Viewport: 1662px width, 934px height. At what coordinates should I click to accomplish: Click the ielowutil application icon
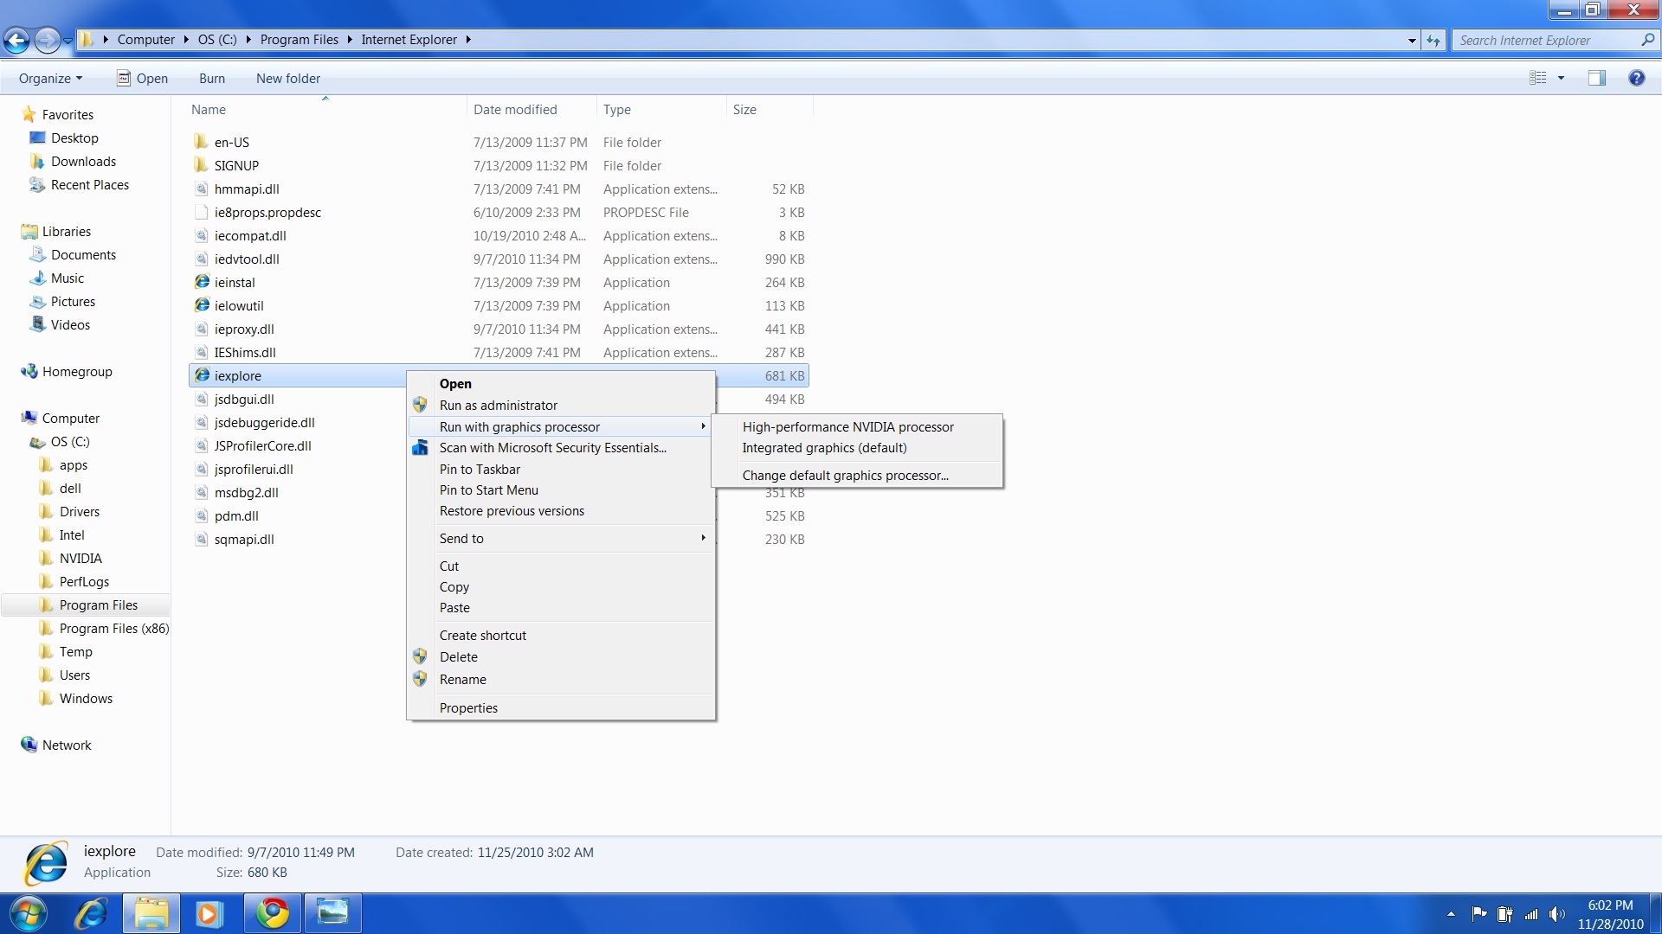point(202,305)
